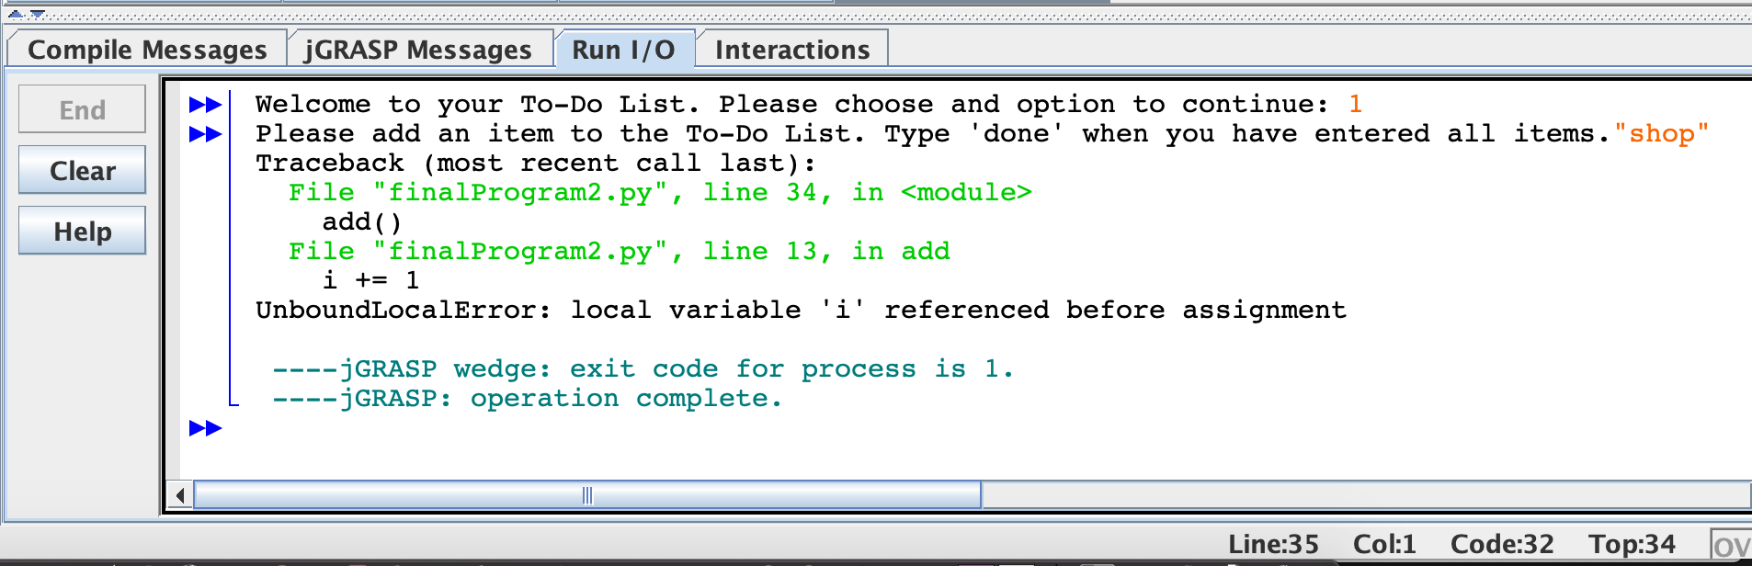Open the jGRASP Messages tab
This screenshot has width=1752, height=566.
coord(418,49)
